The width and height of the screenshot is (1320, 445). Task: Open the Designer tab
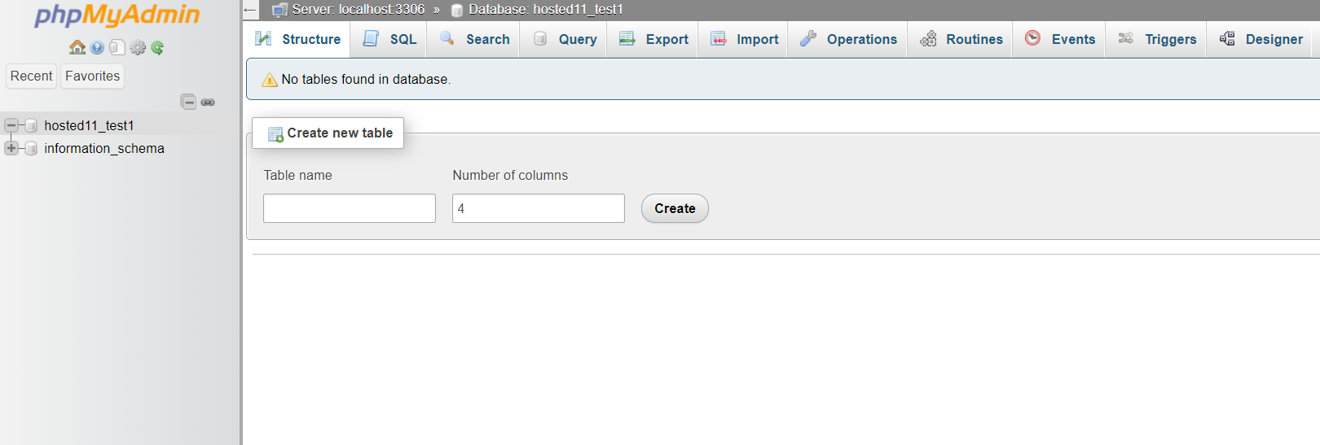(x=1261, y=39)
